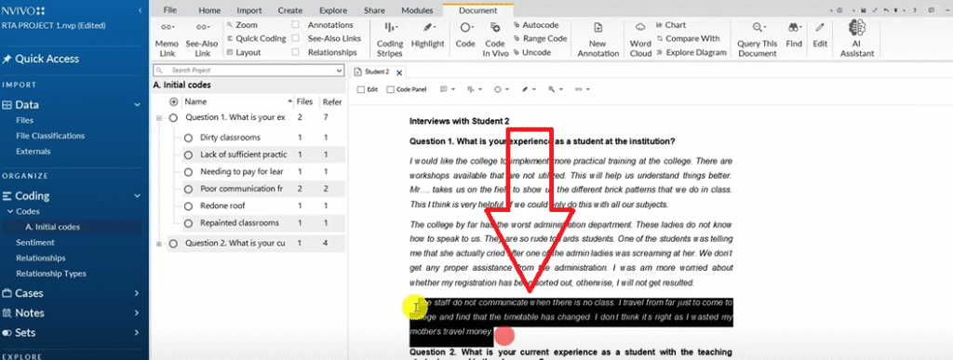Collapse the Question 1 code node
Image resolution: width=953 pixels, height=360 pixels.
pos(158,118)
